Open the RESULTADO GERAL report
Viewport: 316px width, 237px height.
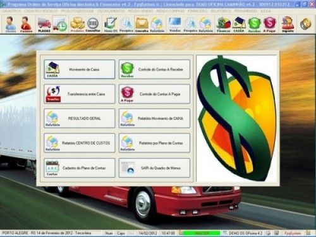[80, 118]
